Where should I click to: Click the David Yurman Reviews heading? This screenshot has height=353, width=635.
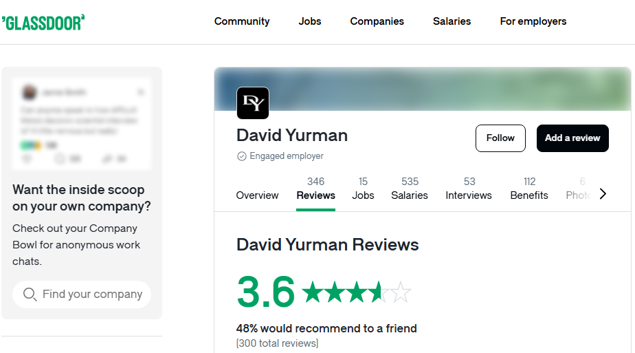328,245
